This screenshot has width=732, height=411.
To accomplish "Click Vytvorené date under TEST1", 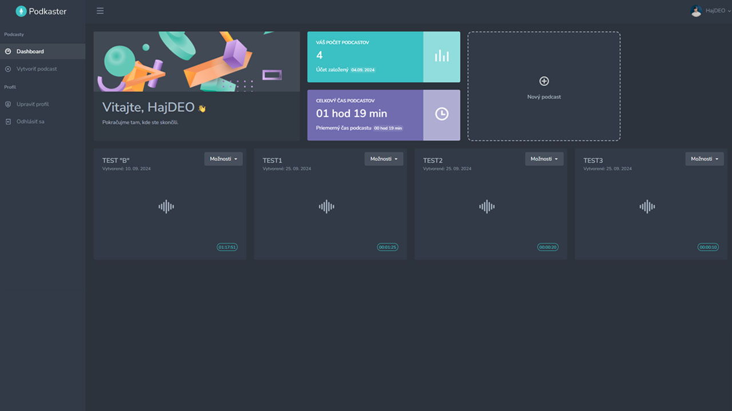I will coord(287,169).
